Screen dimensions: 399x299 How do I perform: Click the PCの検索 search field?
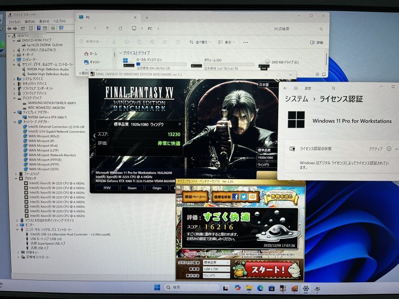(296, 29)
